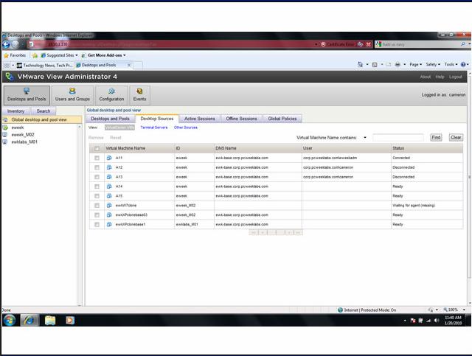
Task: Switch to the Desktops and Pools tab
Action: tap(110, 119)
